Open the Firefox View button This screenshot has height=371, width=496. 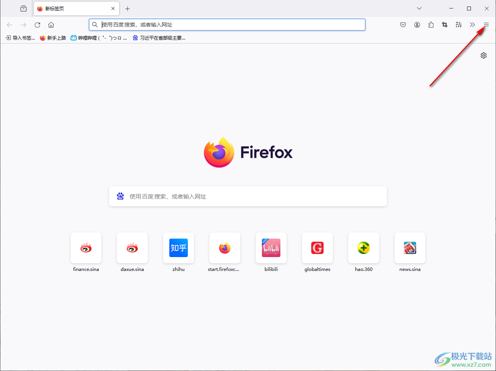(24, 8)
